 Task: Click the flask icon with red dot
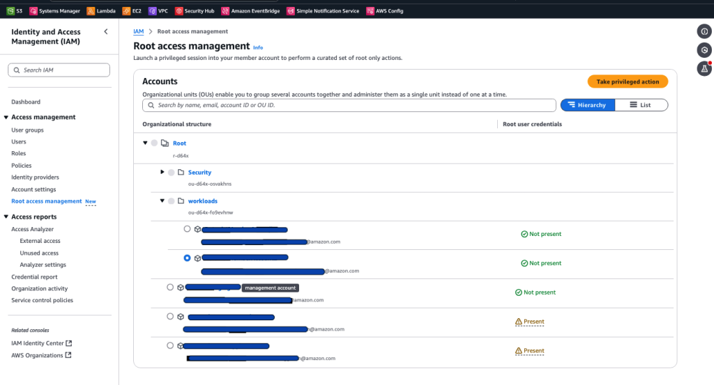coord(704,69)
